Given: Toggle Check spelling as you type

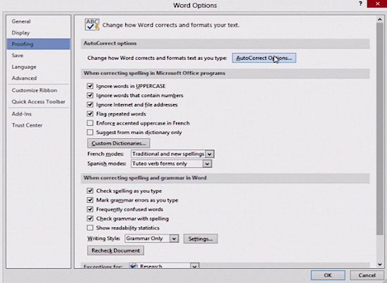Looking at the screenshot, I should point(90,191).
